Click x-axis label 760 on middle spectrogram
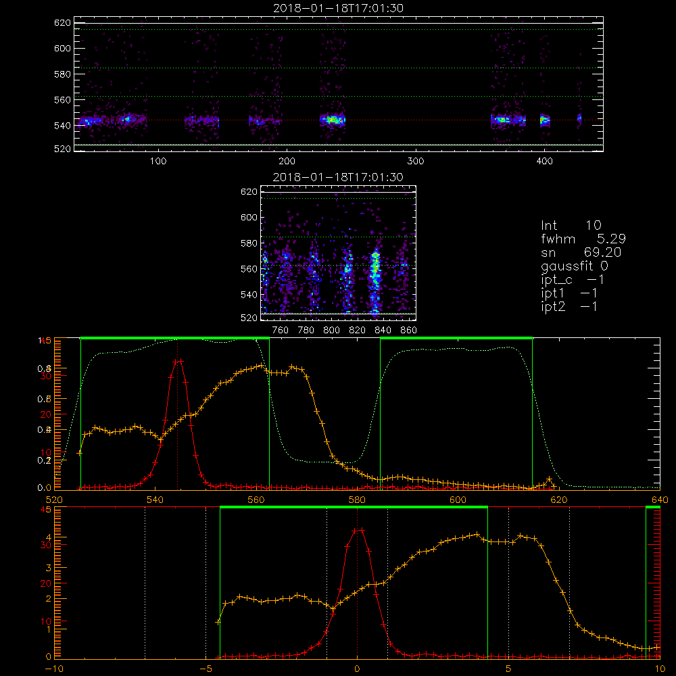 [281, 331]
